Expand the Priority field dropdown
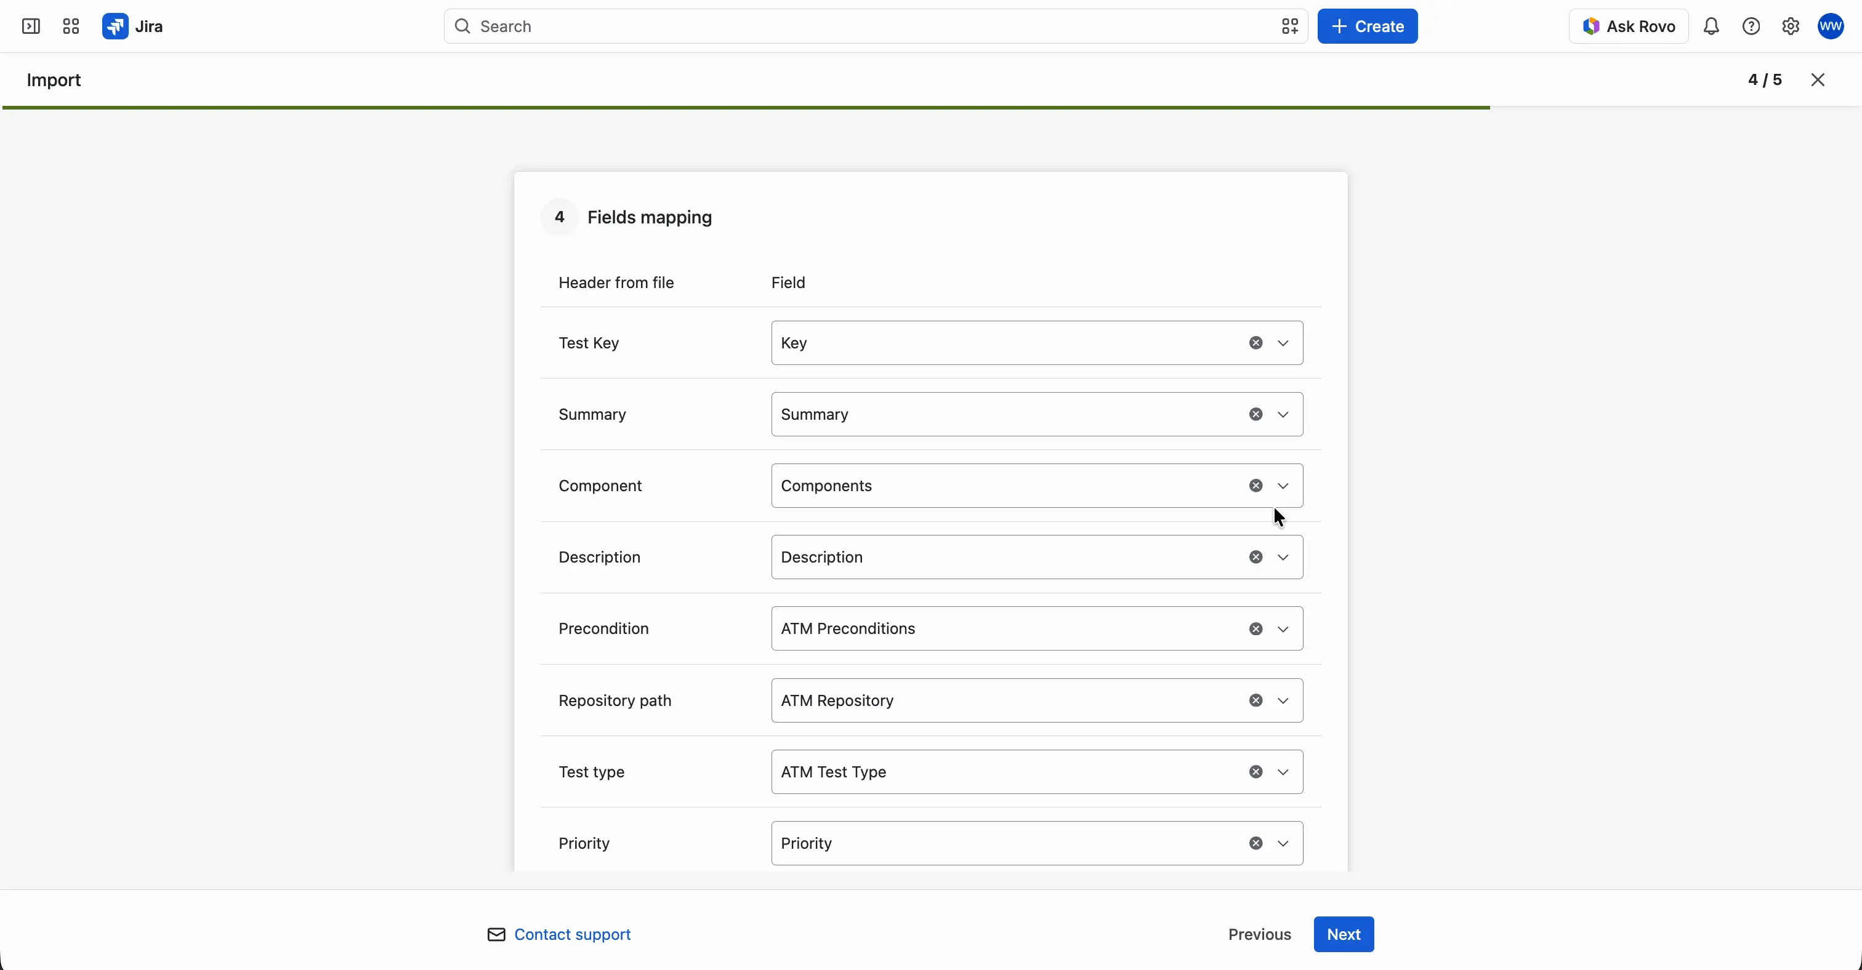 pos(1283,844)
